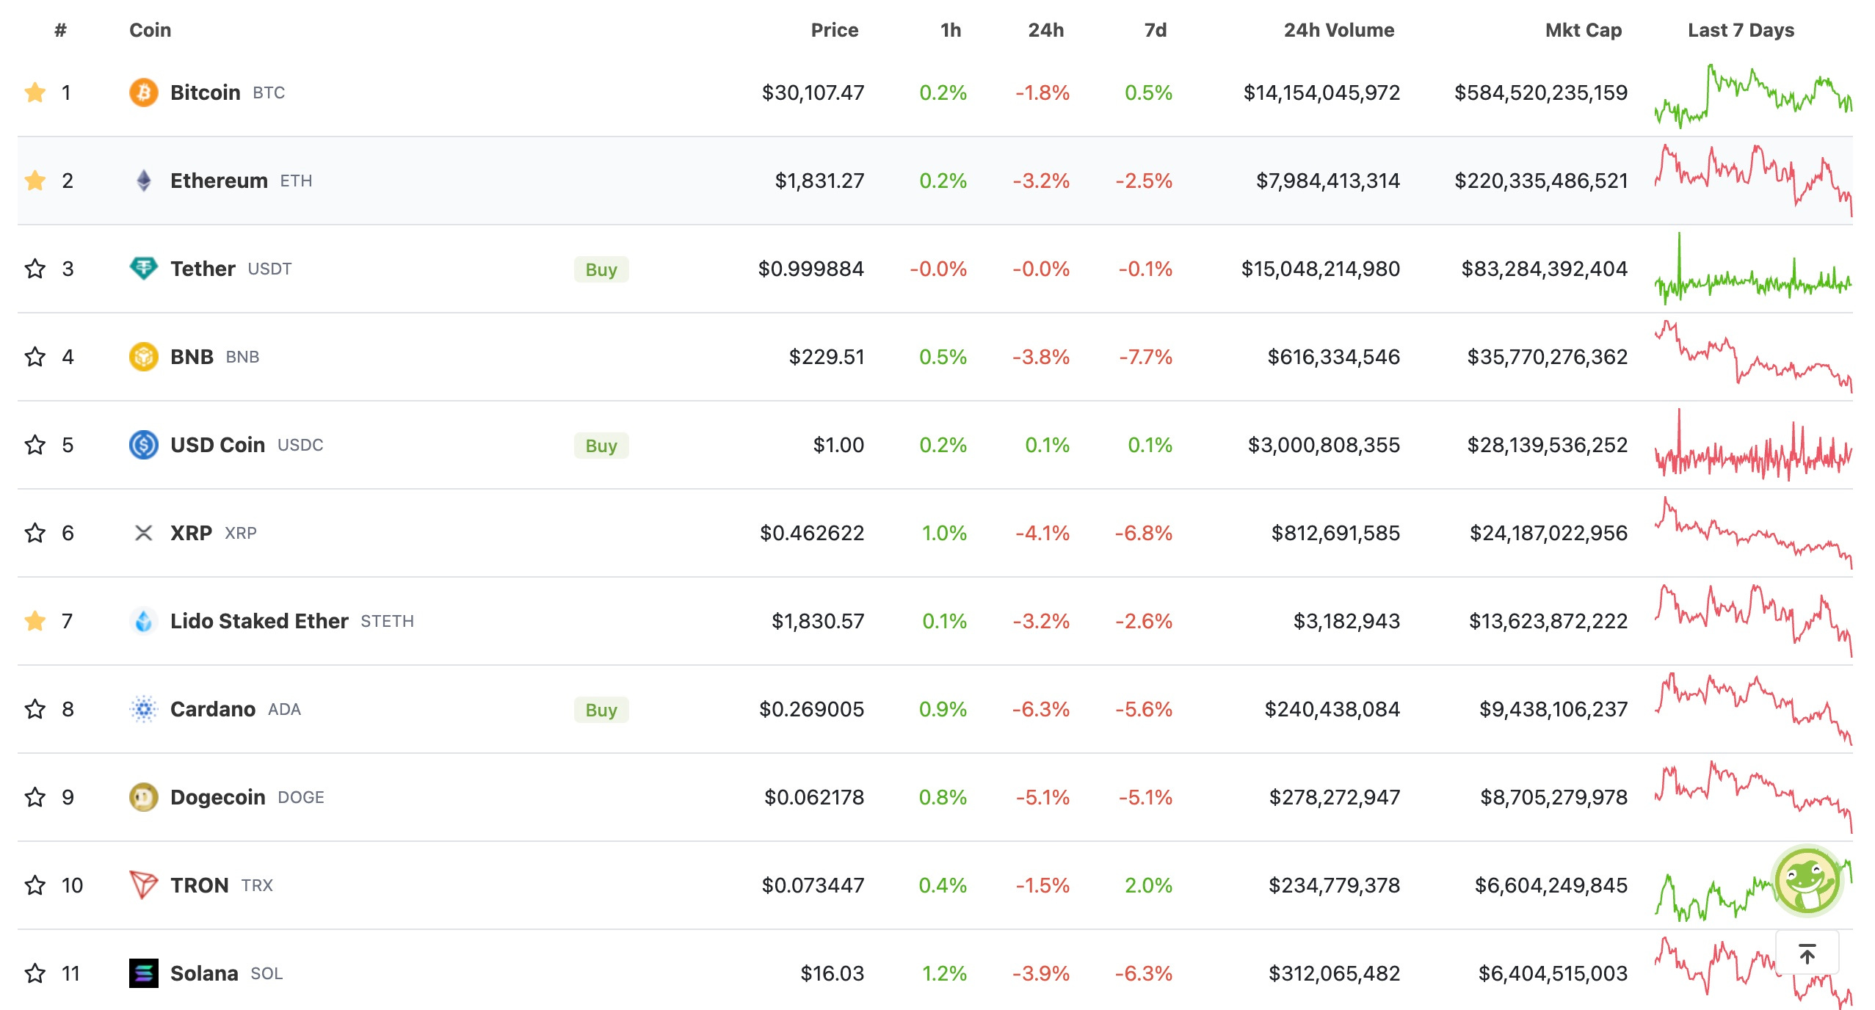Viewport: 1875px width, 1010px height.
Task: Click Bitcoin price $30,107.47
Action: click(x=813, y=92)
